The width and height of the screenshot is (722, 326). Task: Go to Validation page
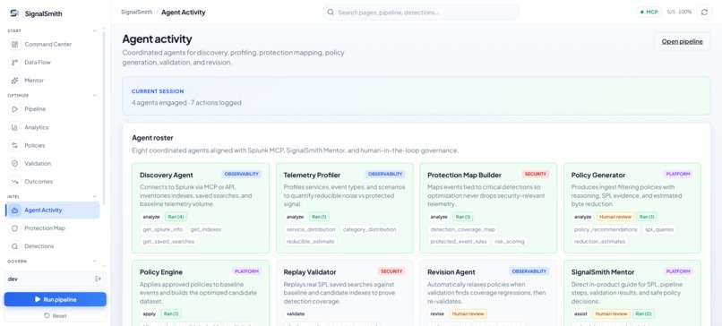(52, 163)
